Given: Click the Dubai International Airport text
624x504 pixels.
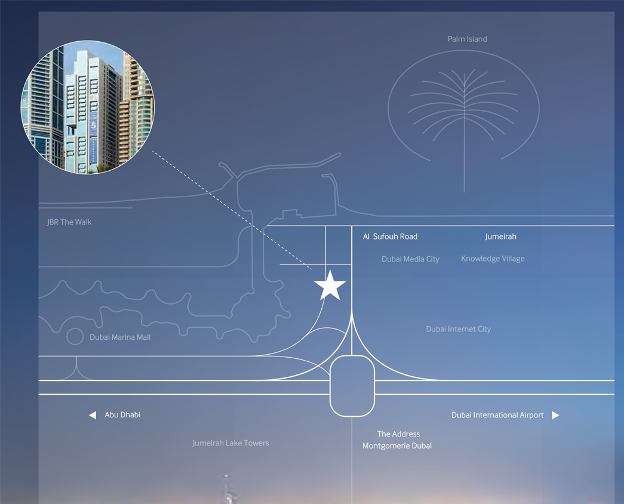Looking at the screenshot, I should [497, 415].
